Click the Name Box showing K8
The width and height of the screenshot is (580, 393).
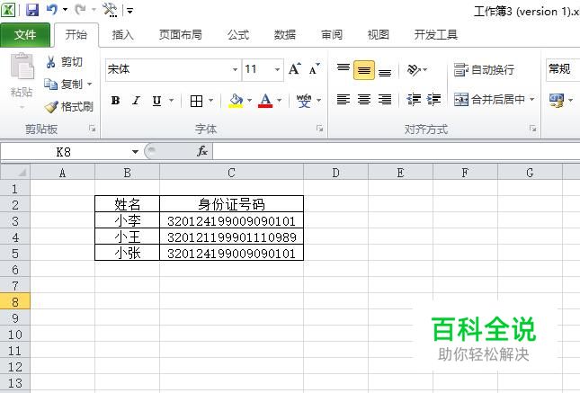[65, 152]
